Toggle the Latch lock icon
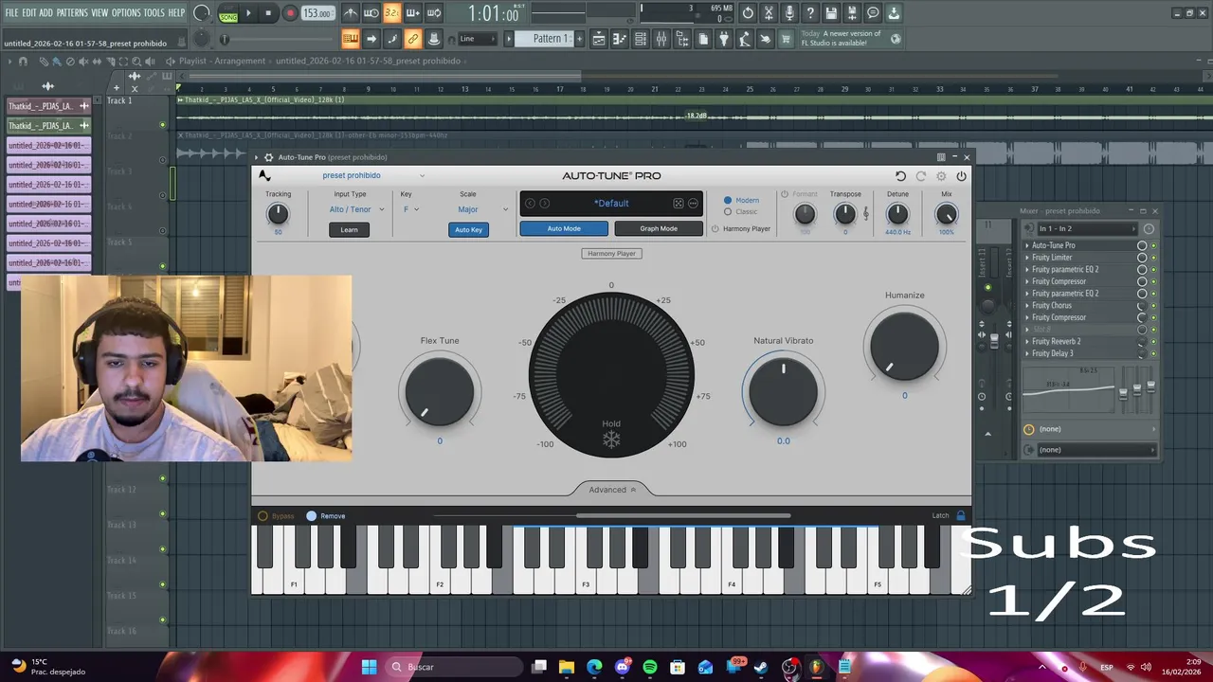1213x682 pixels. pos(961,516)
